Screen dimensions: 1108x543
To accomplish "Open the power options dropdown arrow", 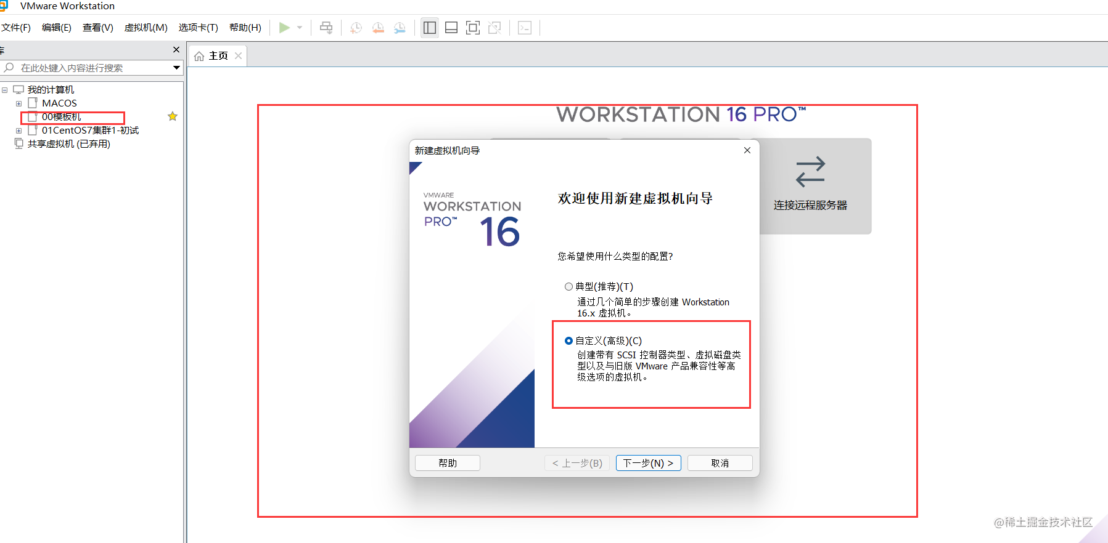I will [x=300, y=28].
